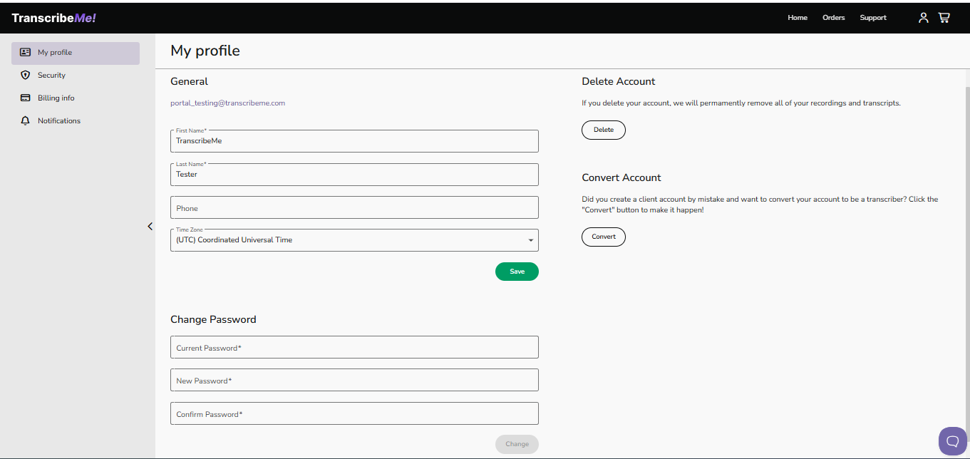
Task: Click the TranscribeMe logo
Action: [x=53, y=17]
